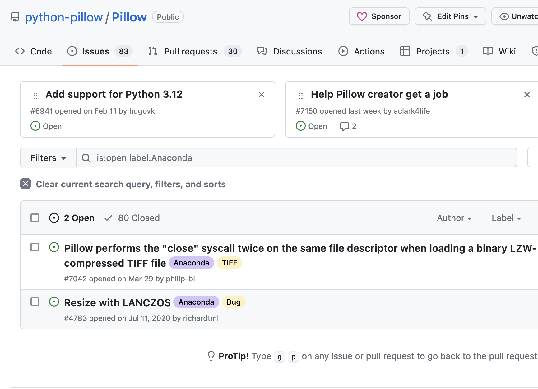Viewport: 538px width, 389px height.
Task: Unpin the Add support for Python 3.12 issue
Action: point(262,95)
